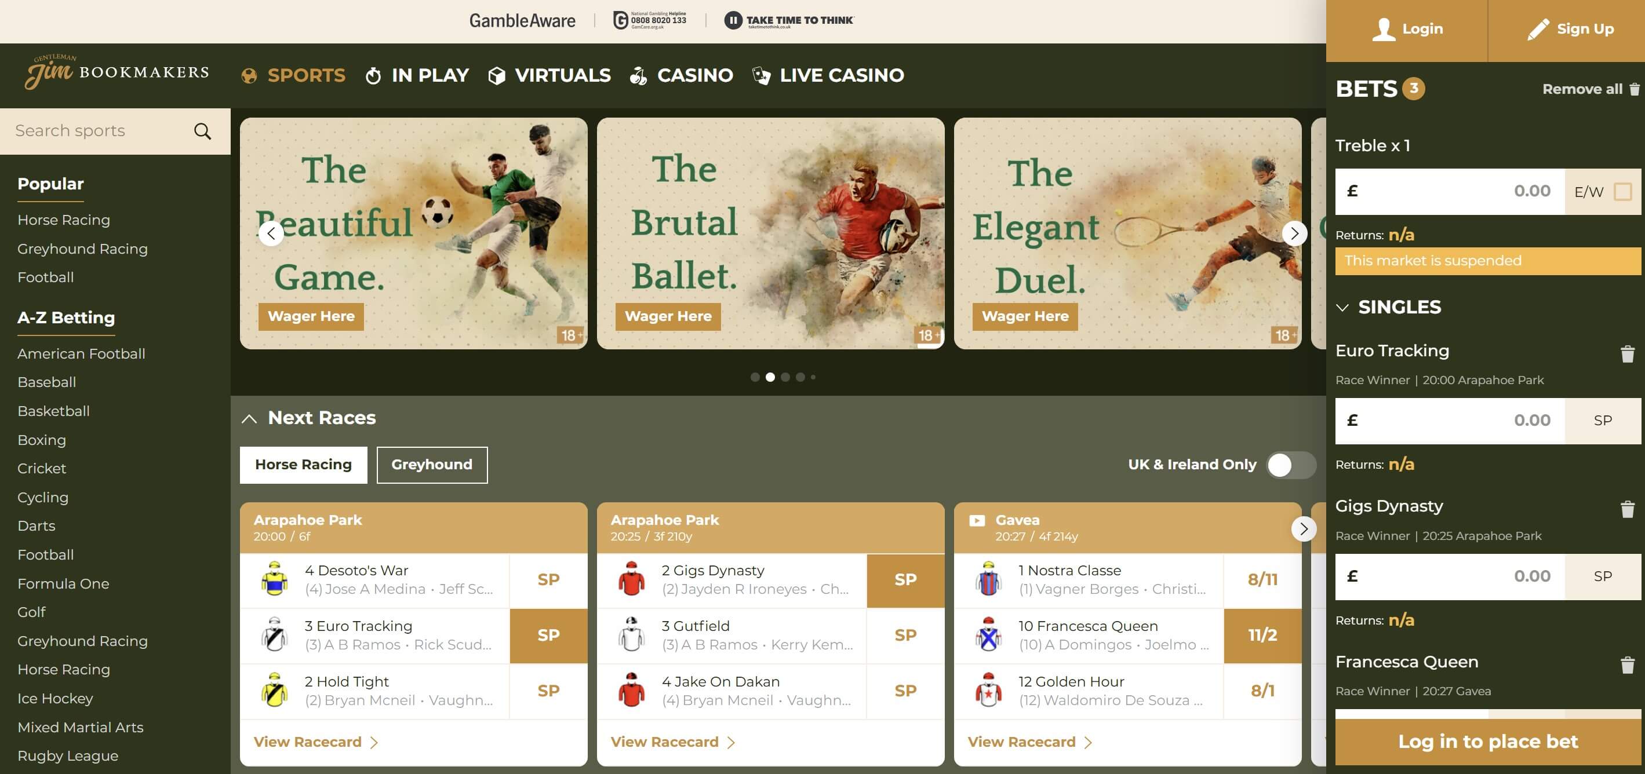Image resolution: width=1645 pixels, height=774 pixels.
Task: Open the SPORTS menu item
Action: tap(294, 75)
